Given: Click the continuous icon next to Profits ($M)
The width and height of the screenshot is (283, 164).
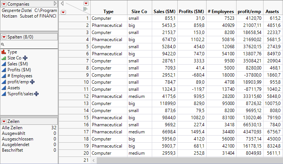Looking at the screenshot, I should click(4, 70).
